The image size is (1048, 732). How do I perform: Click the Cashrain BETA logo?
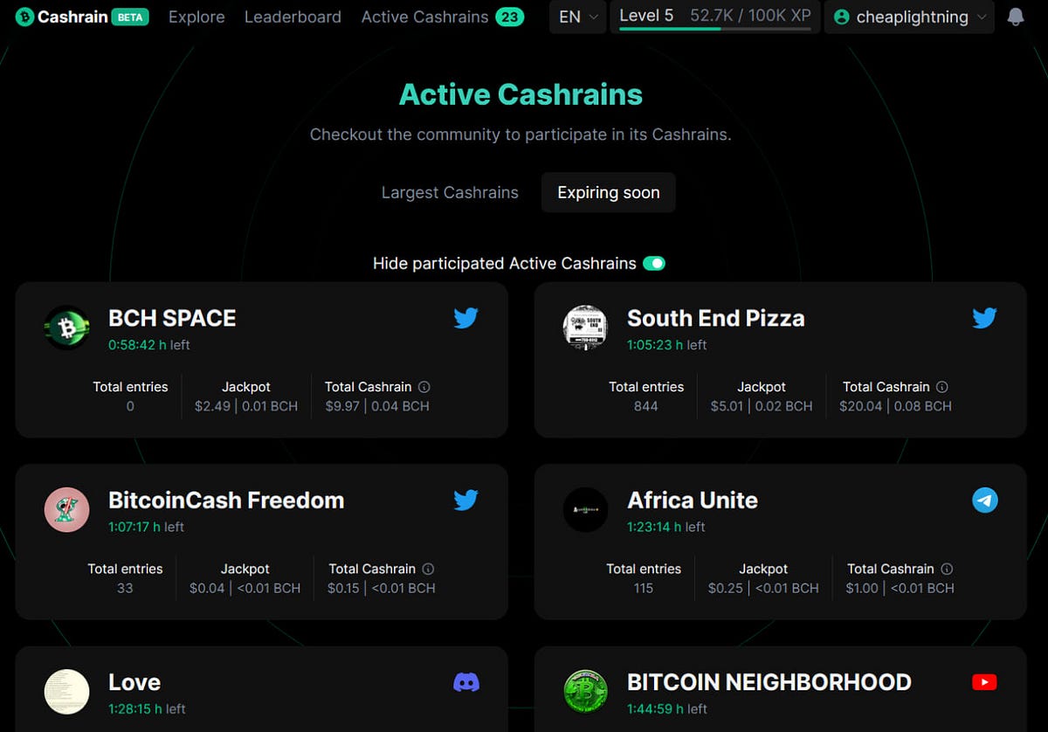[82, 17]
